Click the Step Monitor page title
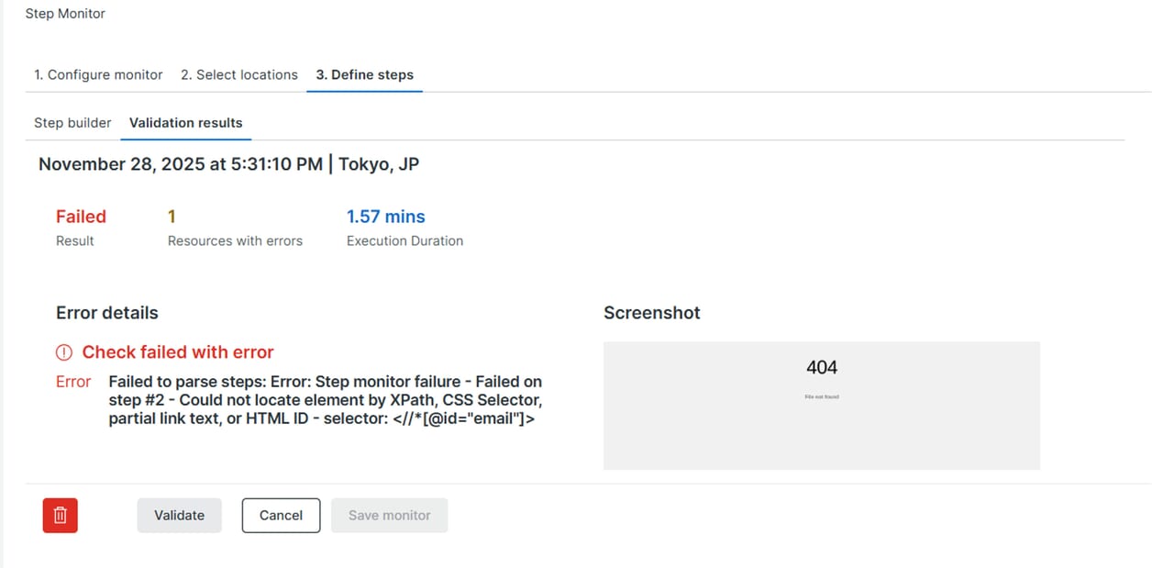The height and width of the screenshot is (568, 1174). 65,14
